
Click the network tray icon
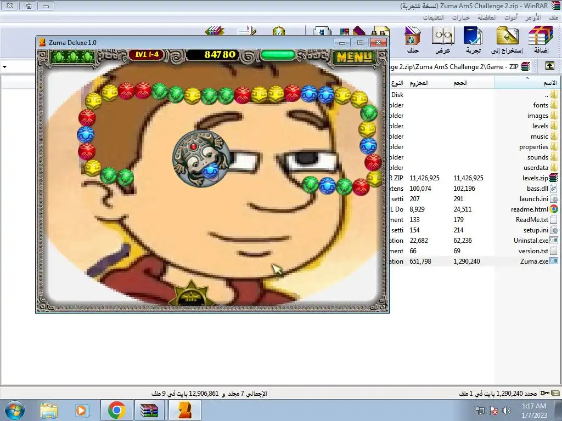[x=480, y=411]
